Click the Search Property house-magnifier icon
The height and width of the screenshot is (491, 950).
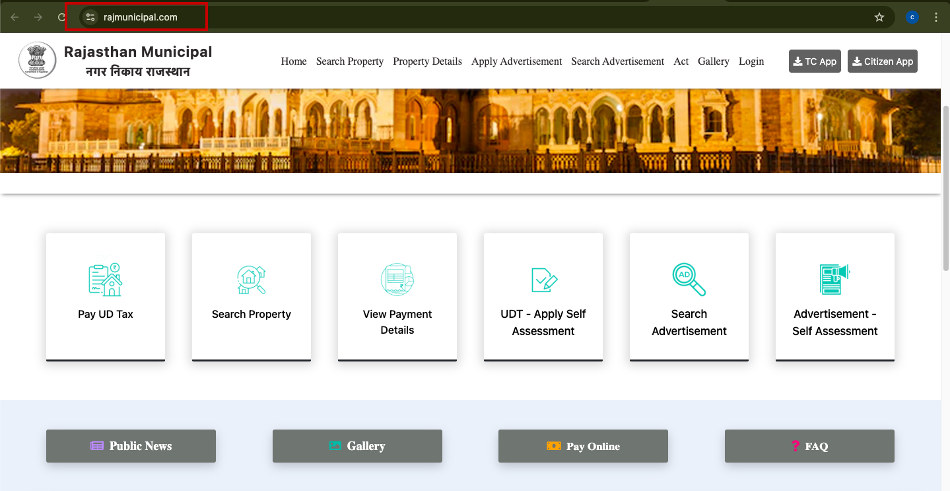pos(252,280)
